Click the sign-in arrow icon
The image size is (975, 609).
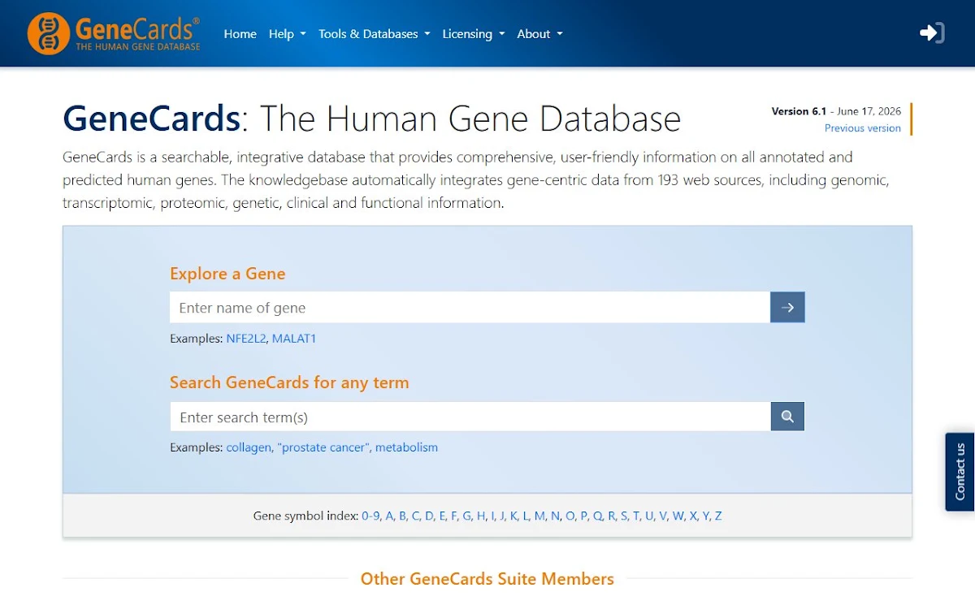(931, 32)
